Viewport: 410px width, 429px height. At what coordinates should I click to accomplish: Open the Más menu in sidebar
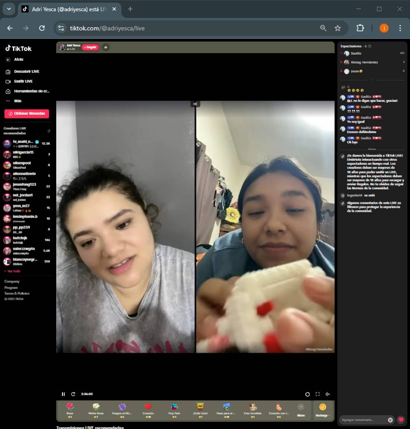[17, 101]
